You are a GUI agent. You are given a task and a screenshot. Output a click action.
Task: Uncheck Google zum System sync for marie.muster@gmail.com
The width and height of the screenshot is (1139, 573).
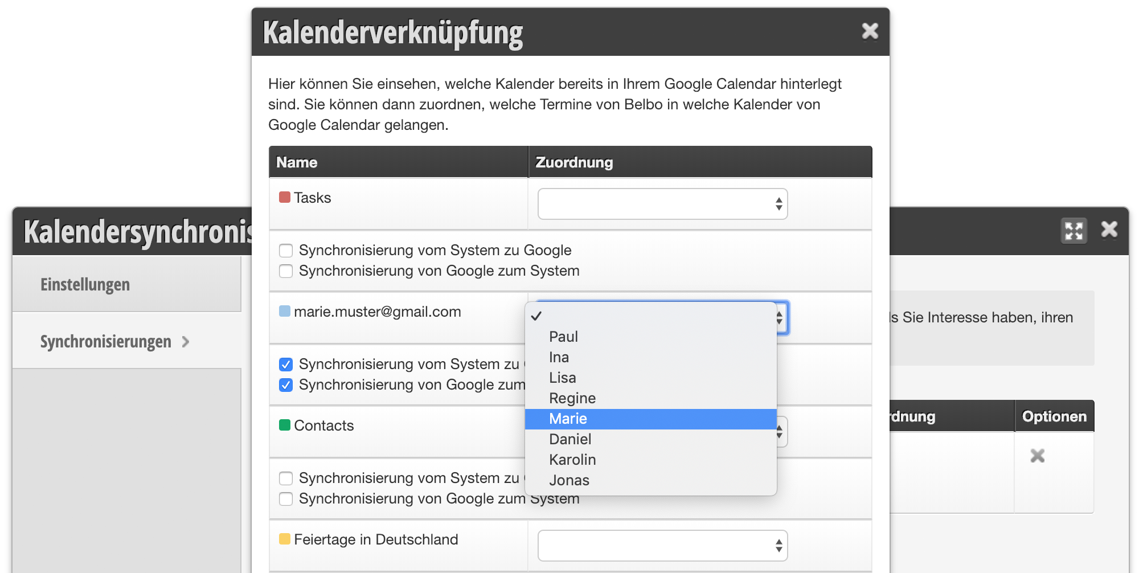click(286, 385)
